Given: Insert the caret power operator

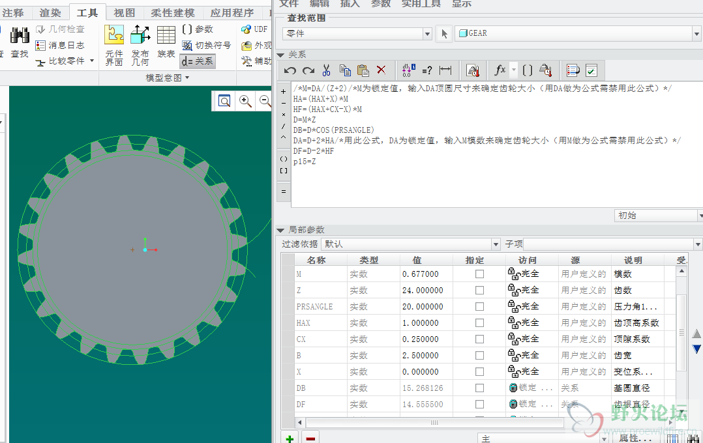Looking at the screenshot, I should click(283, 137).
